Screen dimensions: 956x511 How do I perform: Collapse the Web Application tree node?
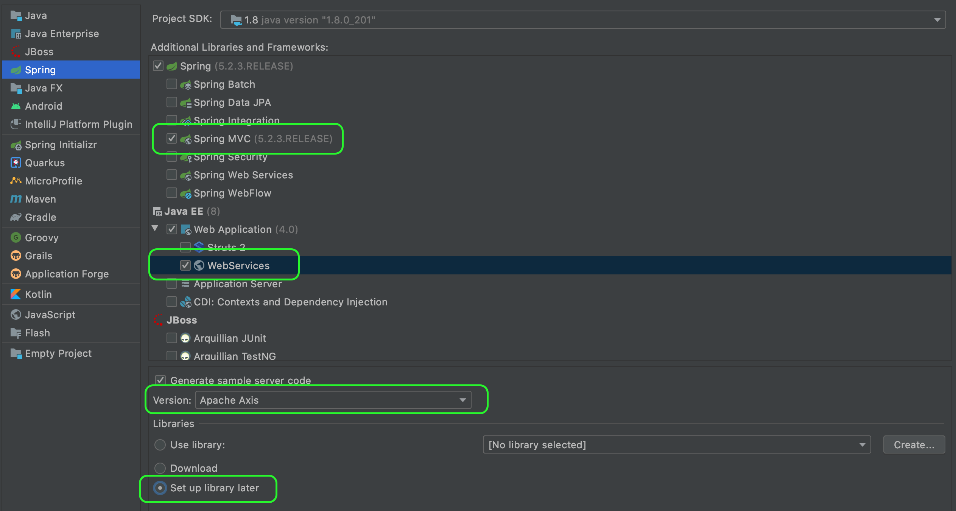tap(155, 228)
